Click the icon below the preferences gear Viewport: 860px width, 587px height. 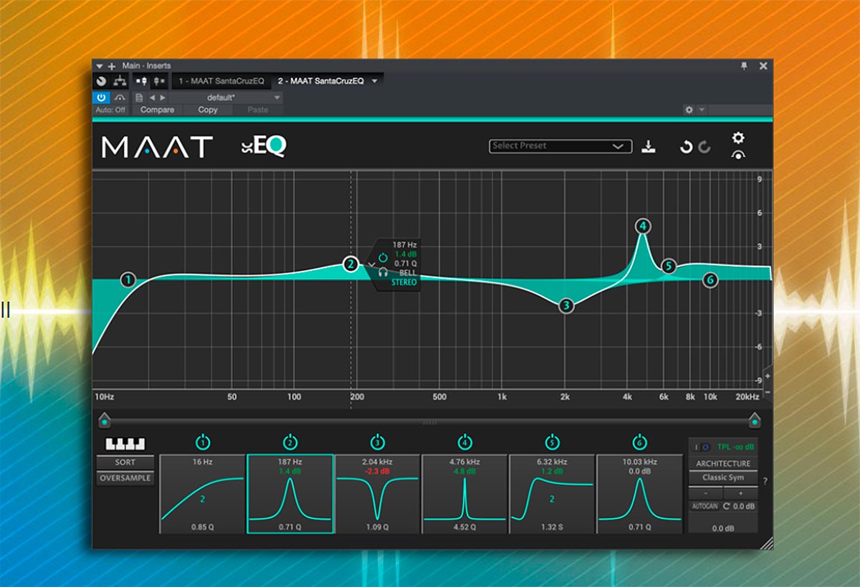point(738,155)
